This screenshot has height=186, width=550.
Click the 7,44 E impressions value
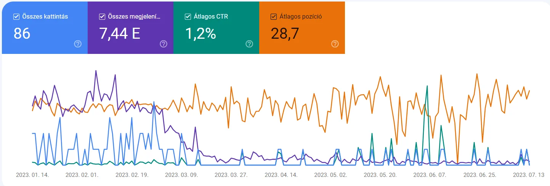[x=120, y=34]
